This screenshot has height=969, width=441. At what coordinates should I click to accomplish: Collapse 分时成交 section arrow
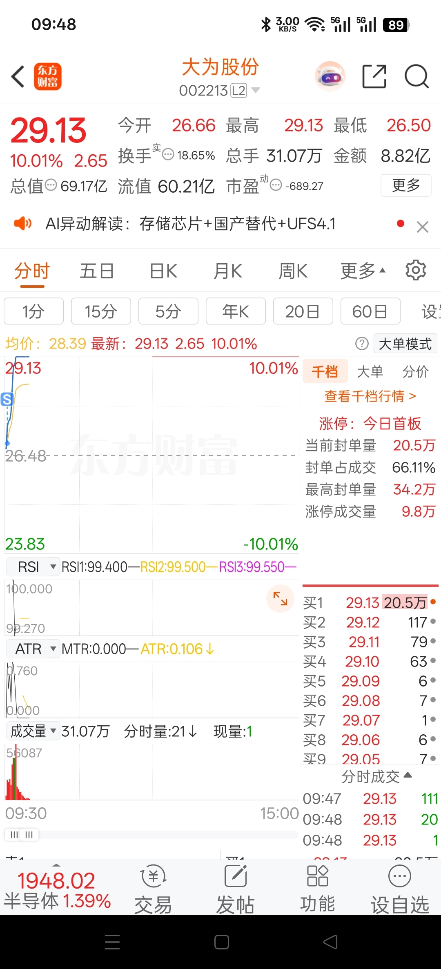pos(408,775)
